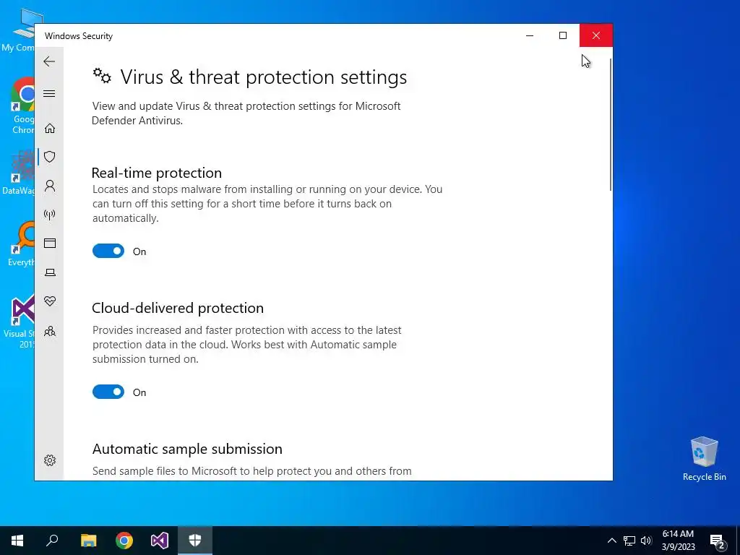Image resolution: width=740 pixels, height=555 pixels.
Task: Open taskbar search magnifier
Action: tap(52, 541)
